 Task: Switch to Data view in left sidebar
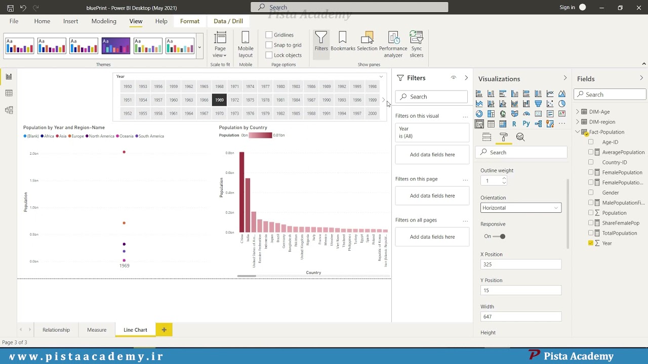point(9,93)
